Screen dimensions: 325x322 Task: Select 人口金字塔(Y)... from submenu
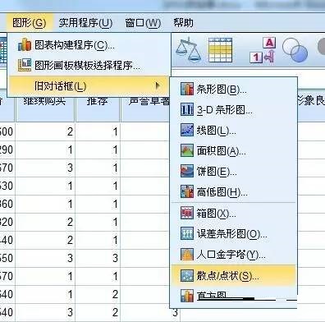233,255
